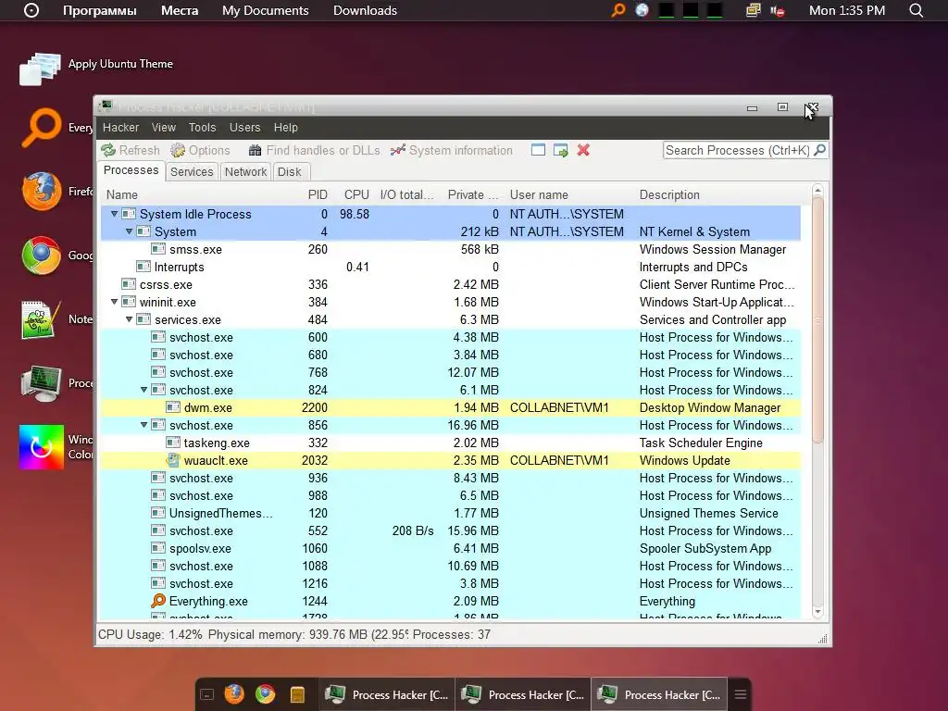Open the Users menu
Screen dimensions: 948x711
click(x=244, y=128)
